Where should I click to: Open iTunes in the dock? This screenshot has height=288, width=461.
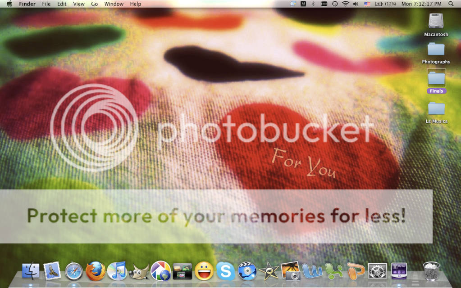(x=118, y=271)
